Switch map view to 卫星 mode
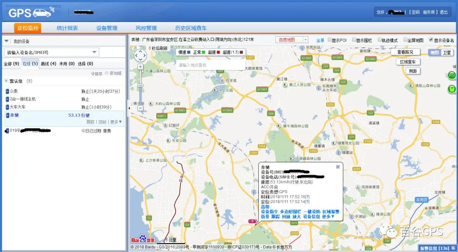The height and width of the screenshot is (252, 458). [x=447, y=53]
